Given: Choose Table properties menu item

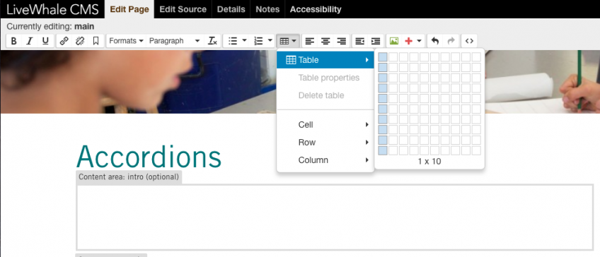Looking at the screenshot, I should pos(325,78).
